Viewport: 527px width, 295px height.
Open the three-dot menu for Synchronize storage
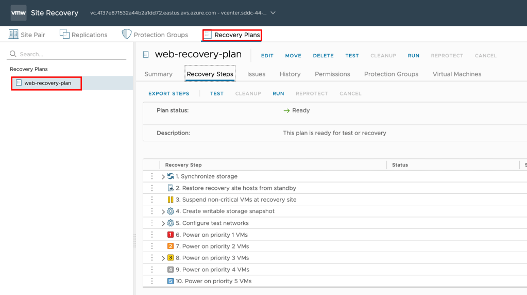pyautogui.click(x=152, y=176)
